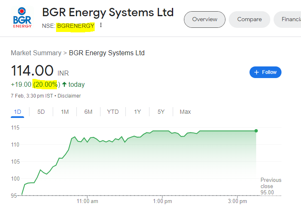Click the 11:00 am x-axis label

point(87,201)
